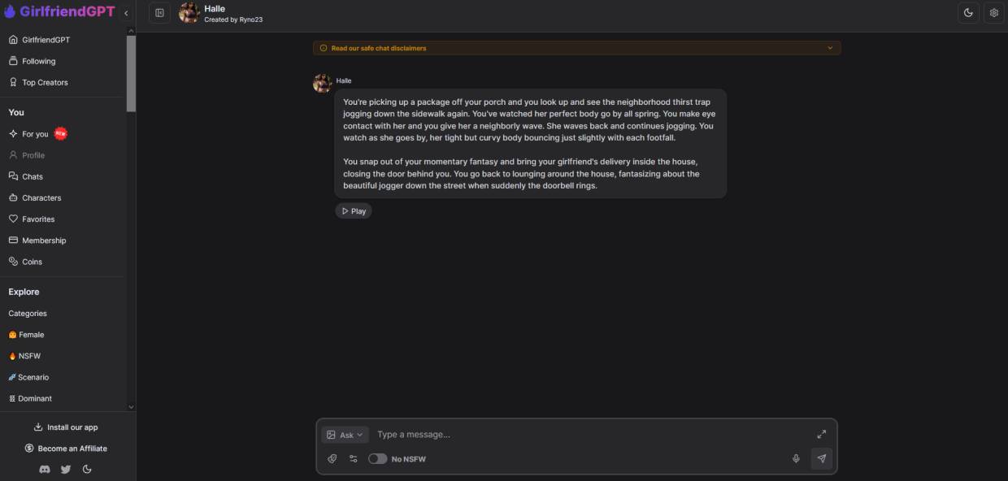Click the Discord icon in sidebar footer
1008x481 pixels.
[x=45, y=469]
